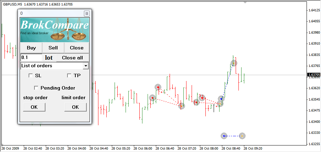Enable the TP checkbox
This screenshot has height=152, width=321.
[x=69, y=75]
